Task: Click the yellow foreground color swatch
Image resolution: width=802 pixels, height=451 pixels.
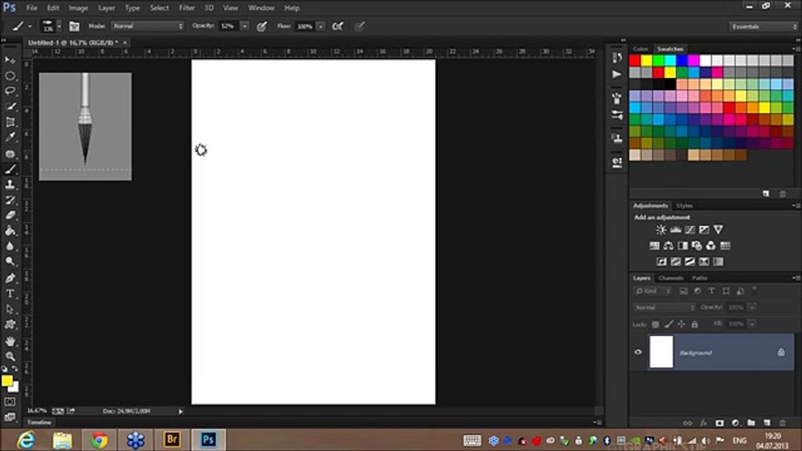Action: [7, 381]
